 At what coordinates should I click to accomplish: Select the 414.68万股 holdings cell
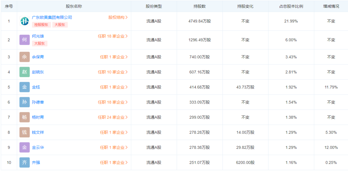(x=199, y=87)
